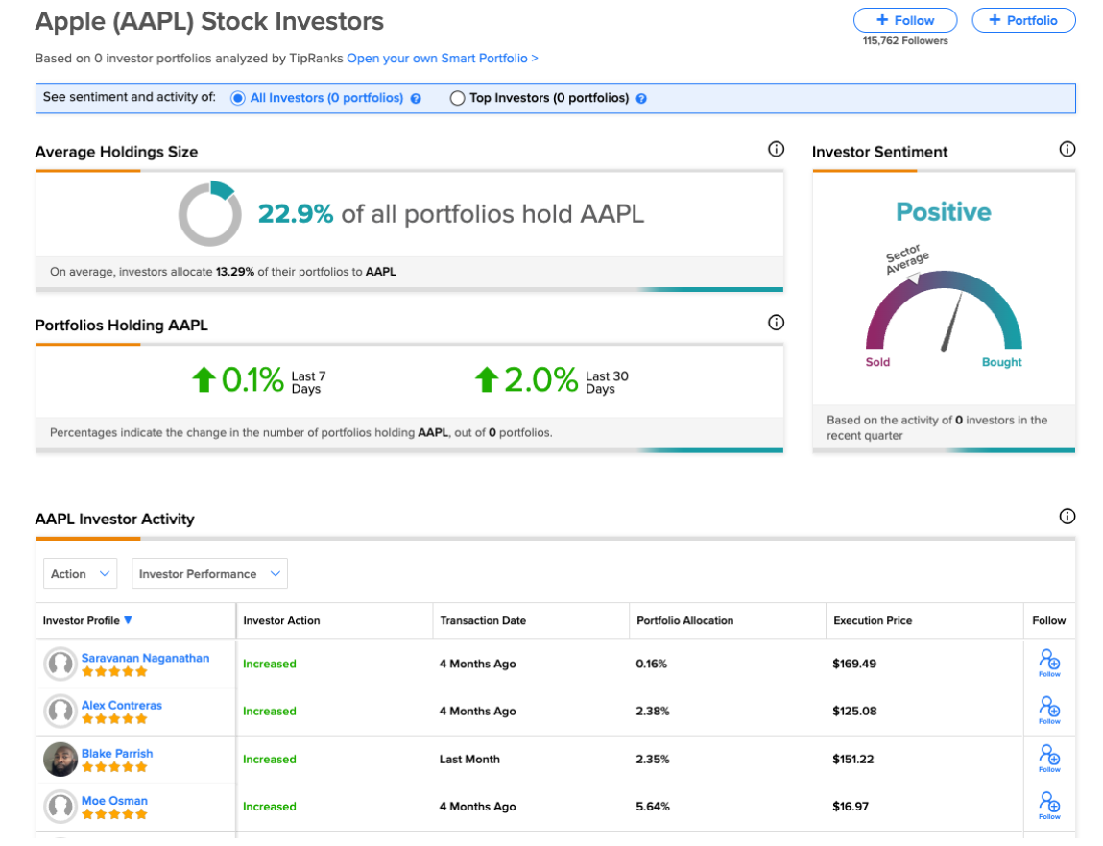Open Alex Contreras's profile

click(122, 705)
